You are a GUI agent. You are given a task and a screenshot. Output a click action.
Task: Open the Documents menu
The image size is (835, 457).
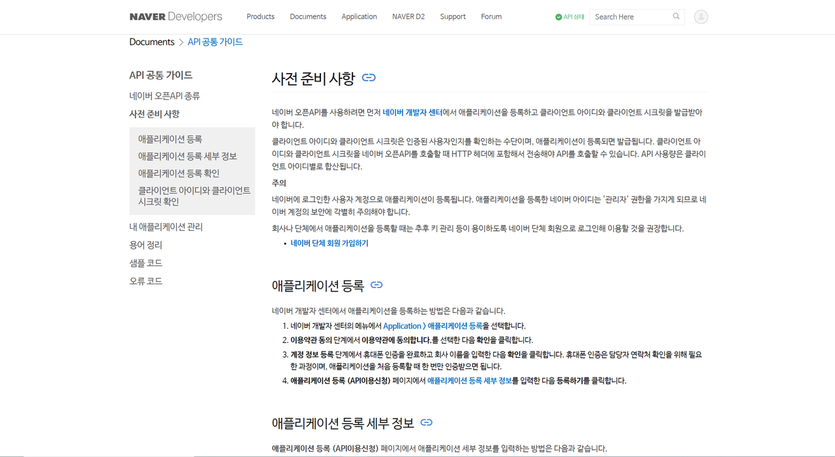308,17
